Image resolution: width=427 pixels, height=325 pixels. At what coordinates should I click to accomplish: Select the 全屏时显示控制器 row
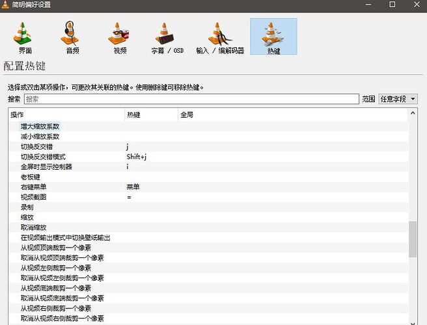46,167
